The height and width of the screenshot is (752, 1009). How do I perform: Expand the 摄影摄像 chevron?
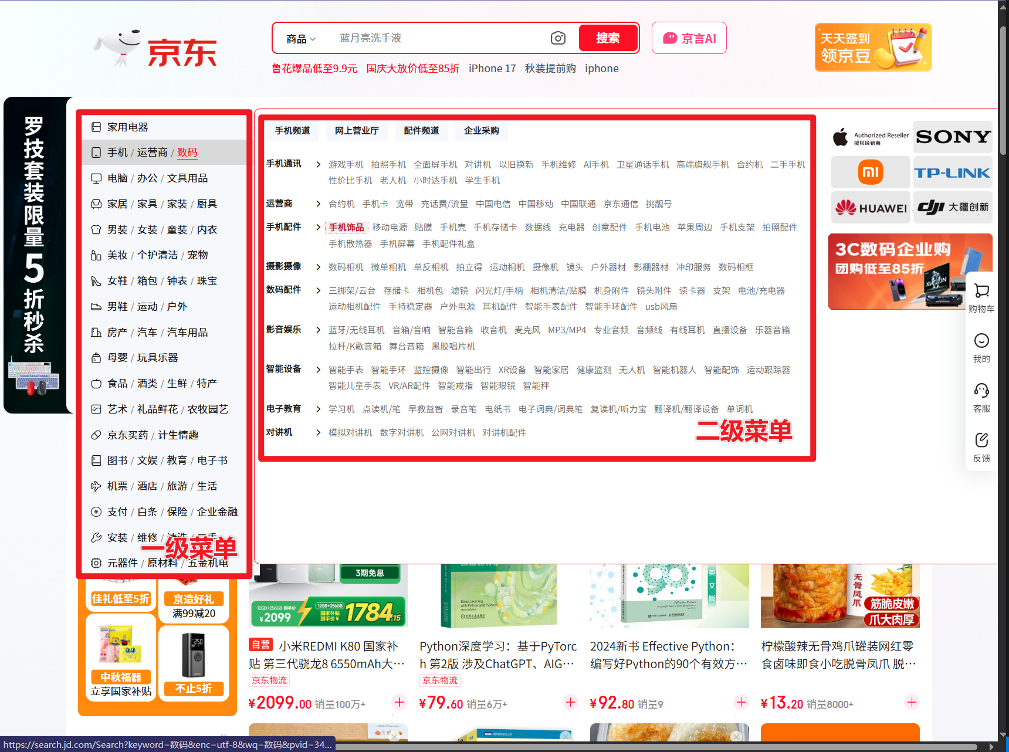318,267
